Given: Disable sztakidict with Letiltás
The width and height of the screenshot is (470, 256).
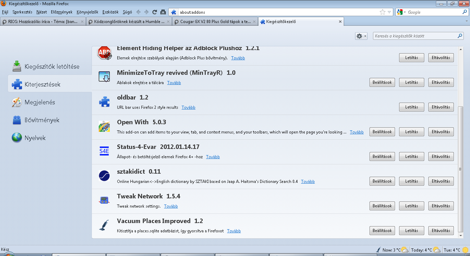Looking at the screenshot, I should point(412,181).
